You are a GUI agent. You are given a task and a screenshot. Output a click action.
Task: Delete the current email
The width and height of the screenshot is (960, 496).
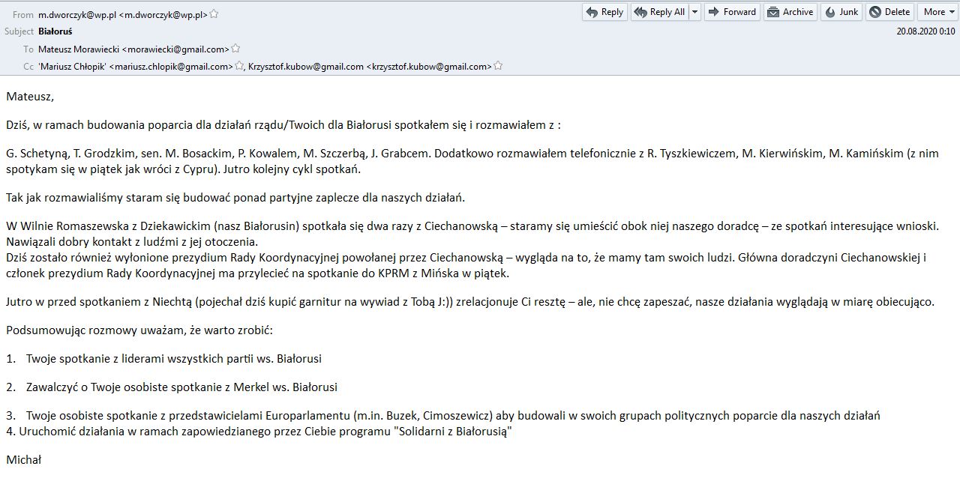[x=889, y=12]
